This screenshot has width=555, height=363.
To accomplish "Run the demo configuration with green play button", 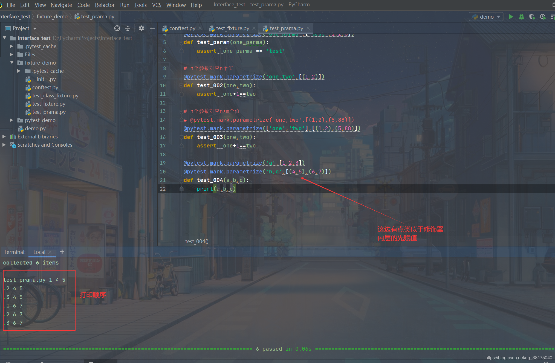I will (511, 17).
